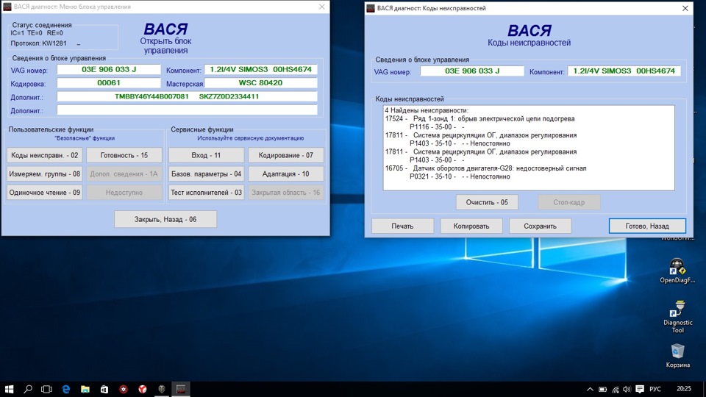The height and width of the screenshot is (397, 706).
Task: Click Кодировка field showing 00061
Action: pyautogui.click(x=109, y=83)
